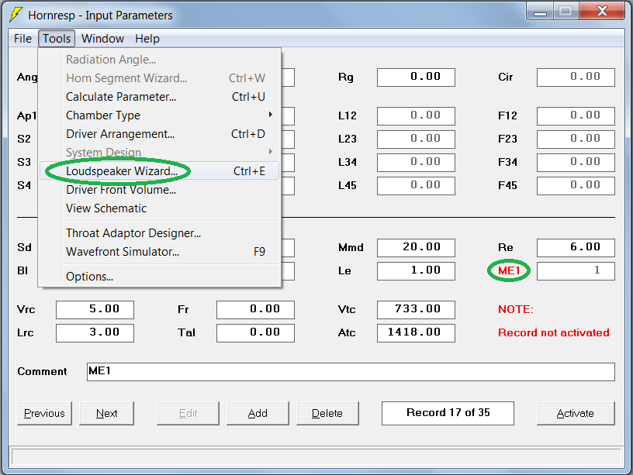This screenshot has width=633, height=475.
Task: Click the Fr field showing 0.00
Action: pos(255,310)
